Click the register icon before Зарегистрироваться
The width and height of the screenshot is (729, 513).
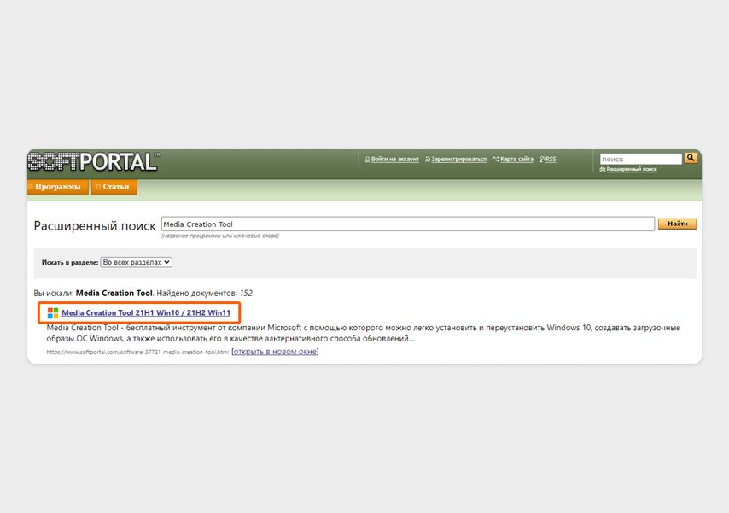coord(428,159)
